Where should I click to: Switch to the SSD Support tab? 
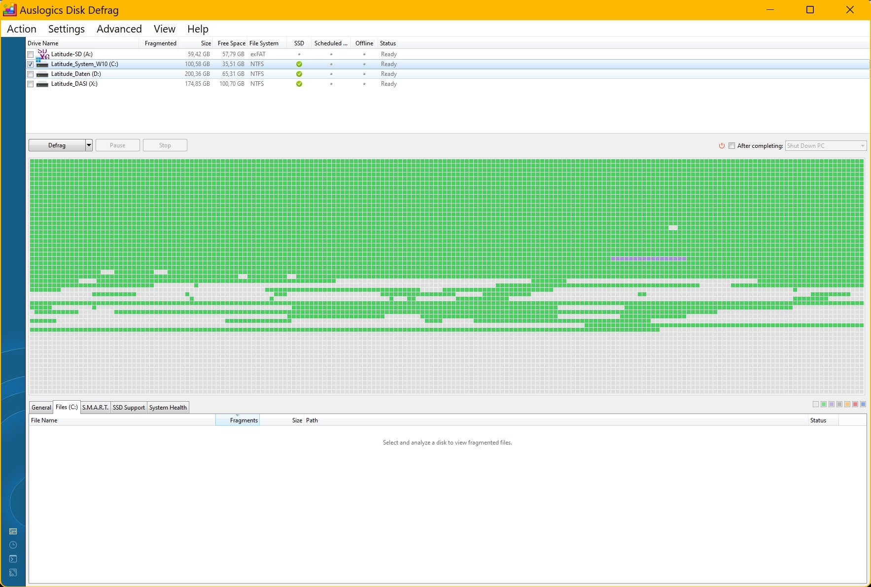click(x=129, y=408)
